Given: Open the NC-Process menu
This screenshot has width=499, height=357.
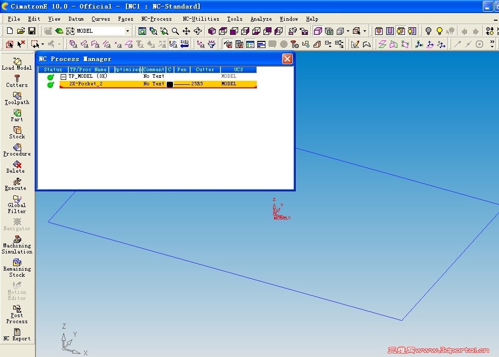Looking at the screenshot, I should [x=156, y=19].
